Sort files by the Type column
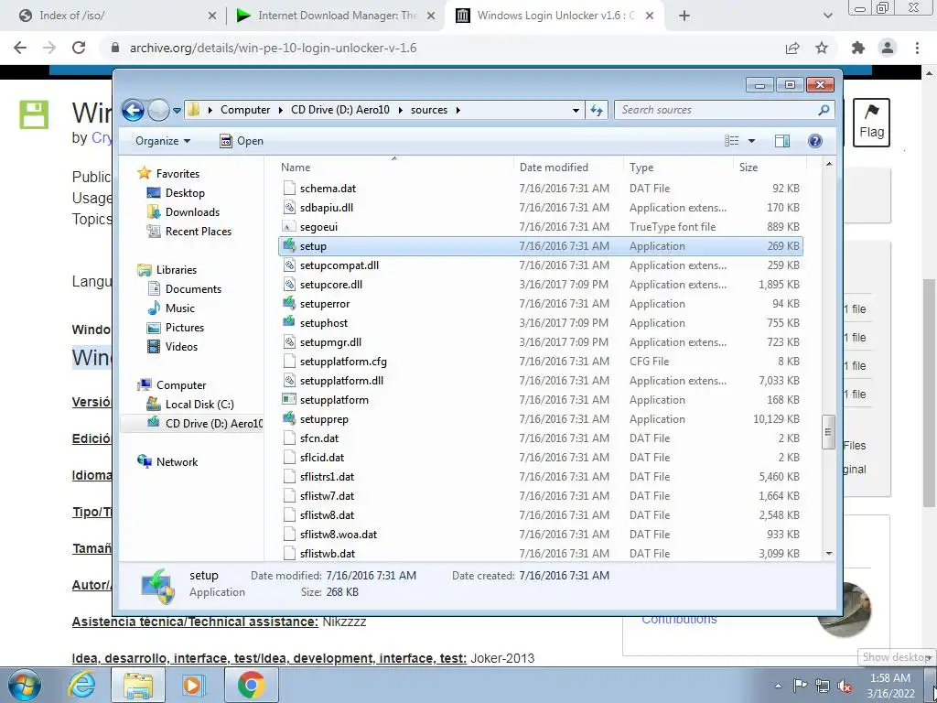937x703 pixels. click(678, 168)
